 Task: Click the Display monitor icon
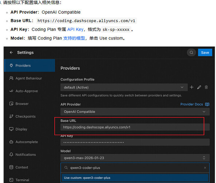[11, 129]
